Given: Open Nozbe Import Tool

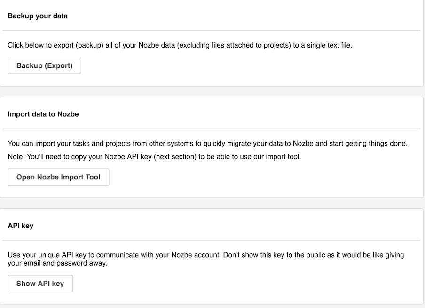Looking at the screenshot, I should [x=58, y=177].
